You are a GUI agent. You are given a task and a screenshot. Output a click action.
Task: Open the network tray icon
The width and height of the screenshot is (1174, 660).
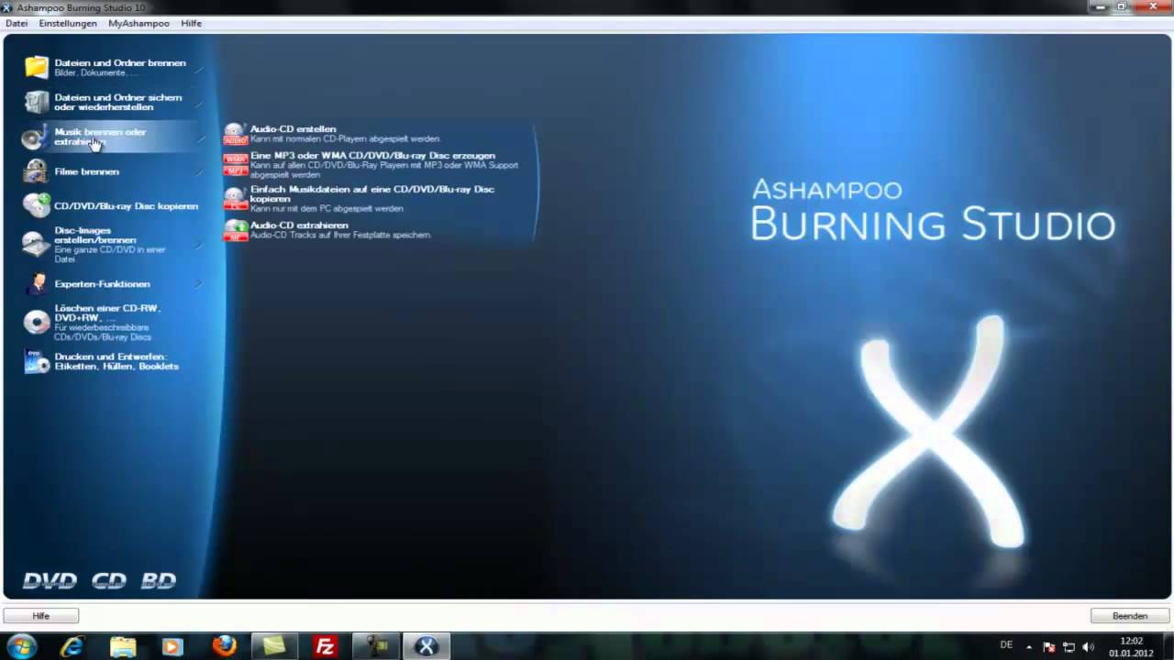pos(1069,646)
